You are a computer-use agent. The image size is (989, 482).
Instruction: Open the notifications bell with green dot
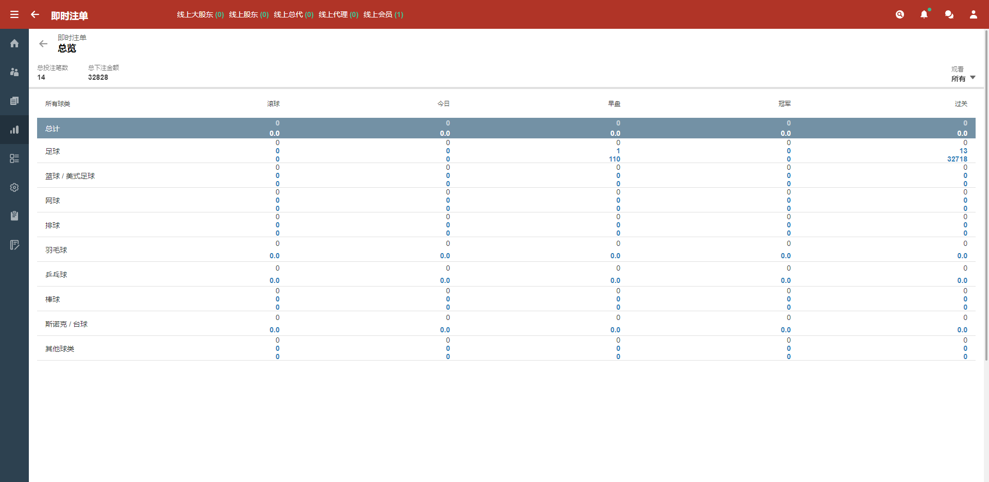click(925, 14)
